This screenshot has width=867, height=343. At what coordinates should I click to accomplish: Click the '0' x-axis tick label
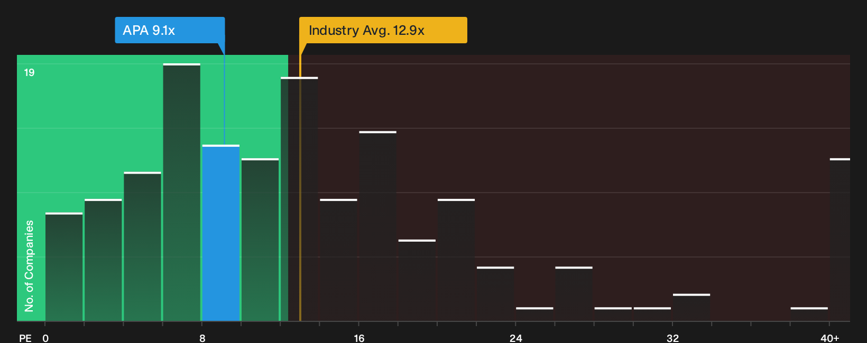click(x=45, y=338)
